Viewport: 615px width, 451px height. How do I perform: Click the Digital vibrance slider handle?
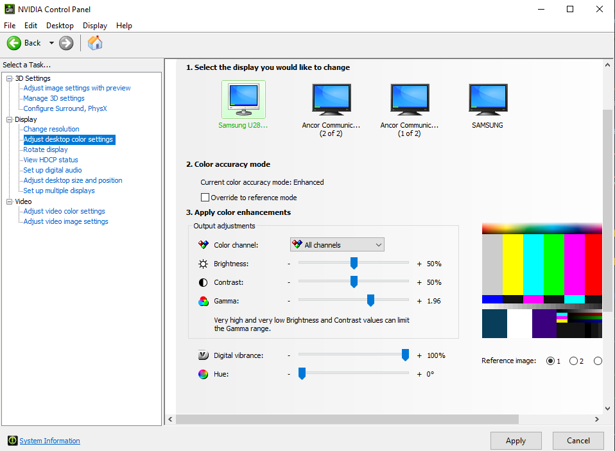pyautogui.click(x=405, y=355)
